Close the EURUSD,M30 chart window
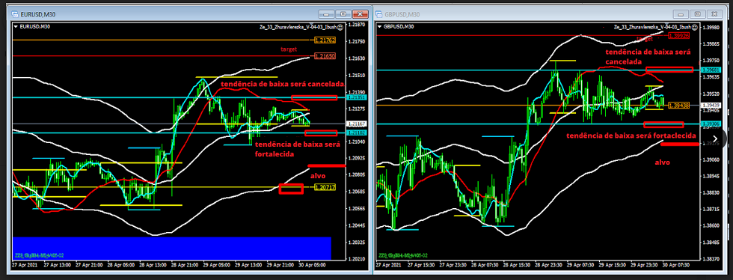The height and width of the screenshot is (280, 733). coord(360,14)
